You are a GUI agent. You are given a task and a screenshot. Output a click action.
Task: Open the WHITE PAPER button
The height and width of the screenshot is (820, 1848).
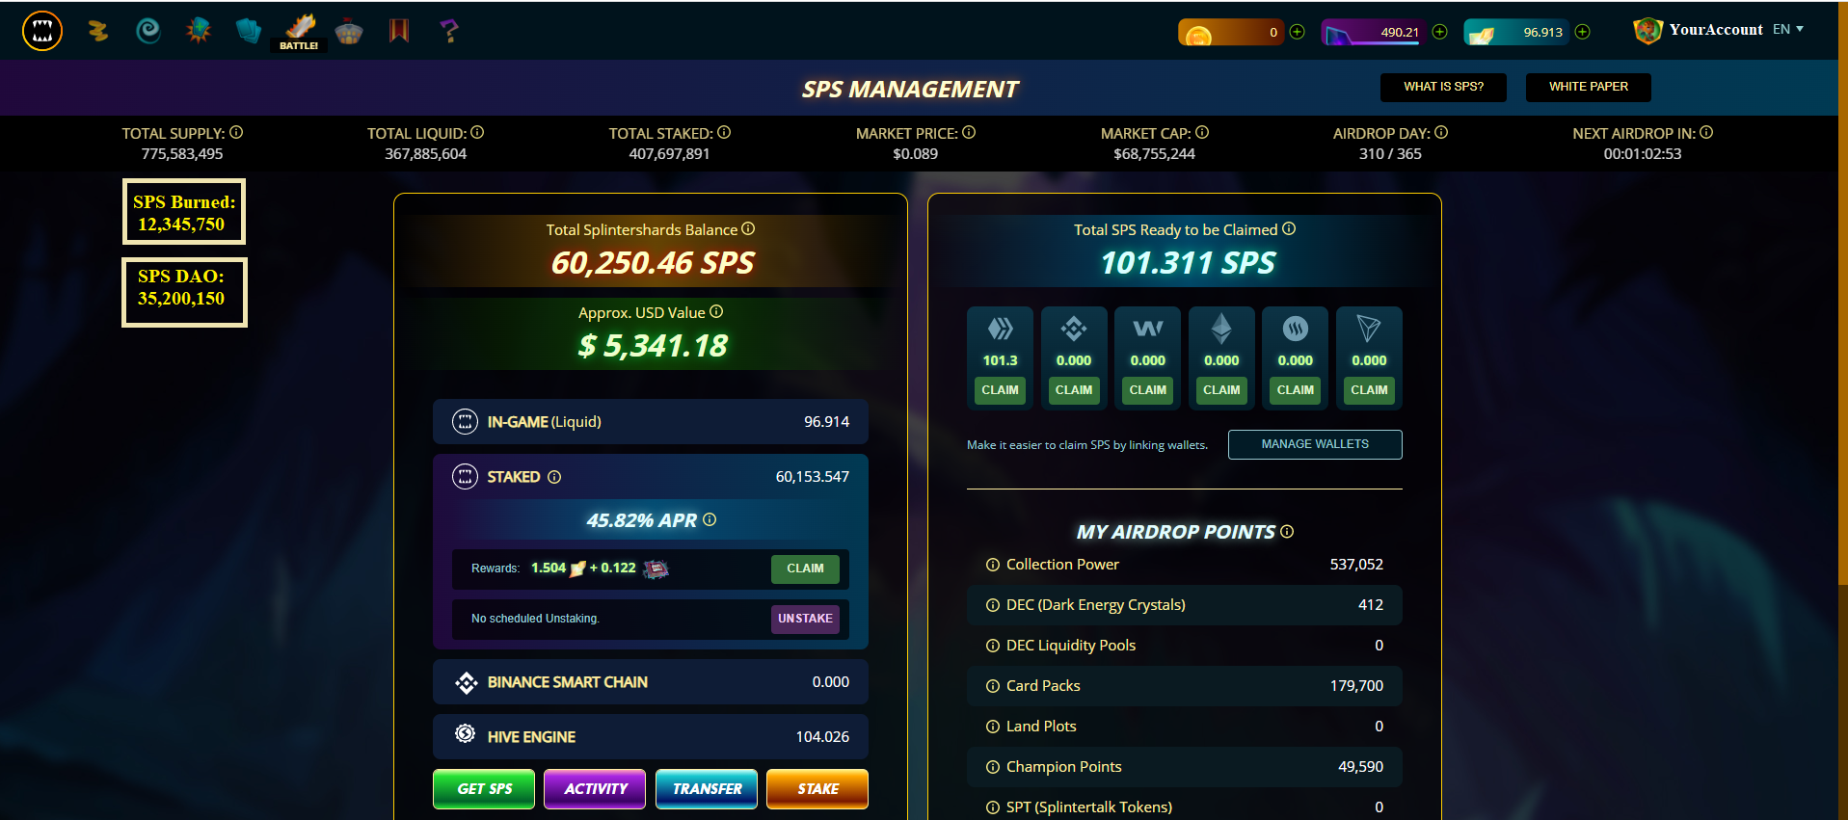1589,87
